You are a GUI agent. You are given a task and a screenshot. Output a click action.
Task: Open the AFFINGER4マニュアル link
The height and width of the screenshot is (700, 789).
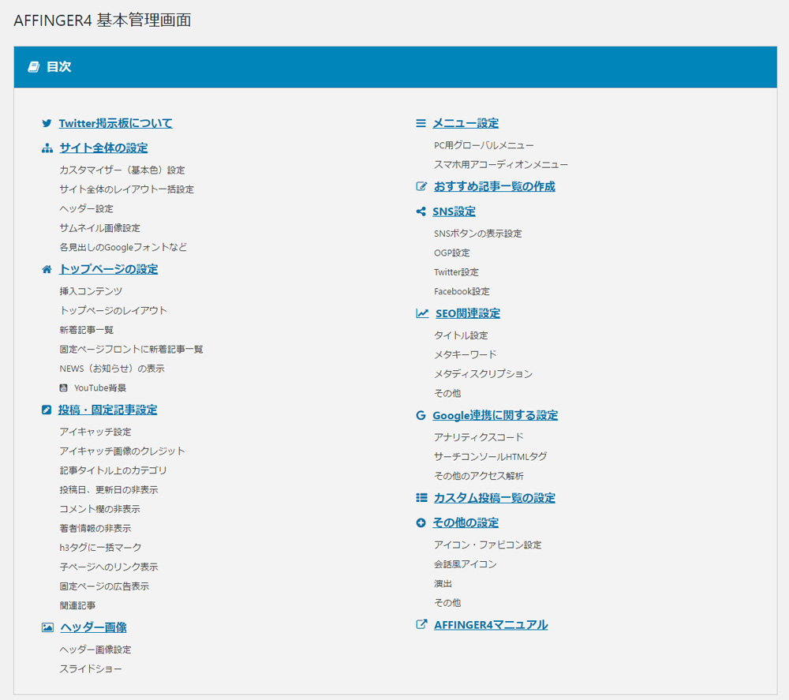(491, 624)
